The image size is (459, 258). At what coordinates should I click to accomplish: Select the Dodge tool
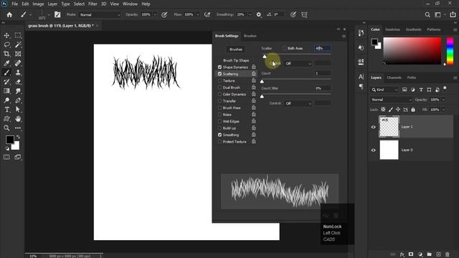(x=6, y=100)
